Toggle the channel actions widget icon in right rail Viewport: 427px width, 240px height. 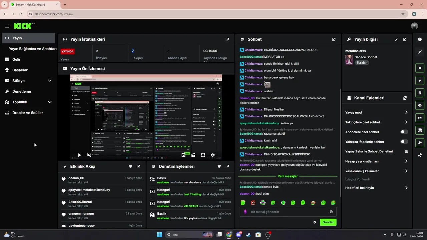click(420, 130)
